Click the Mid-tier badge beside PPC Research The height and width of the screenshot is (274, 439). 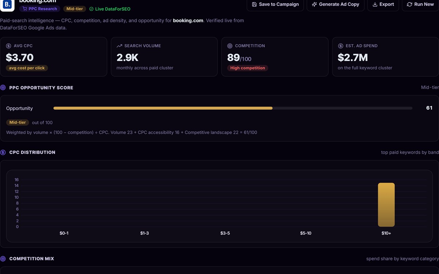(75, 9)
